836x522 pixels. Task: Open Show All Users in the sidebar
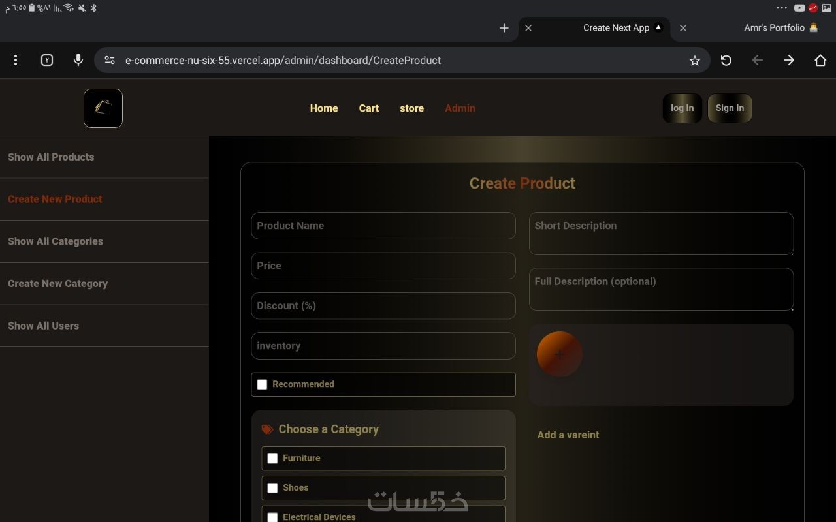(x=104, y=326)
